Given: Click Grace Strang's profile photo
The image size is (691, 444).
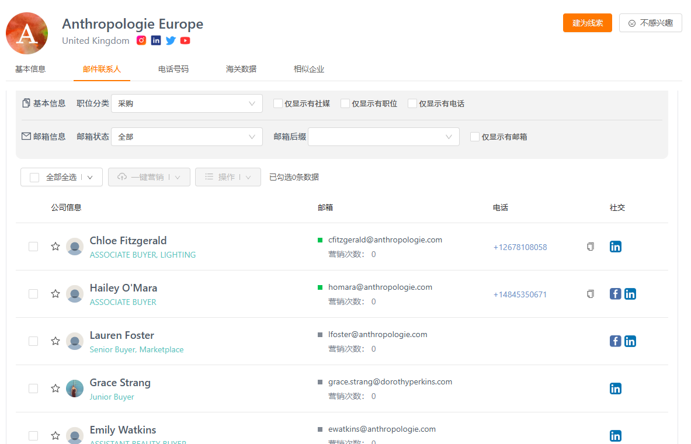Looking at the screenshot, I should pos(75,388).
